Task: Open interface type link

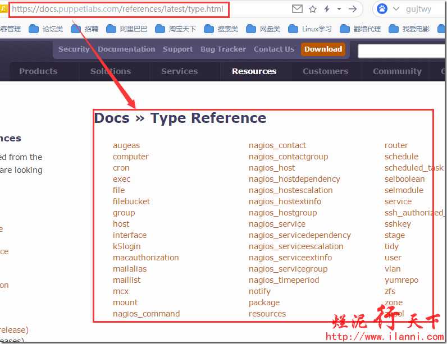Action: click(129, 235)
